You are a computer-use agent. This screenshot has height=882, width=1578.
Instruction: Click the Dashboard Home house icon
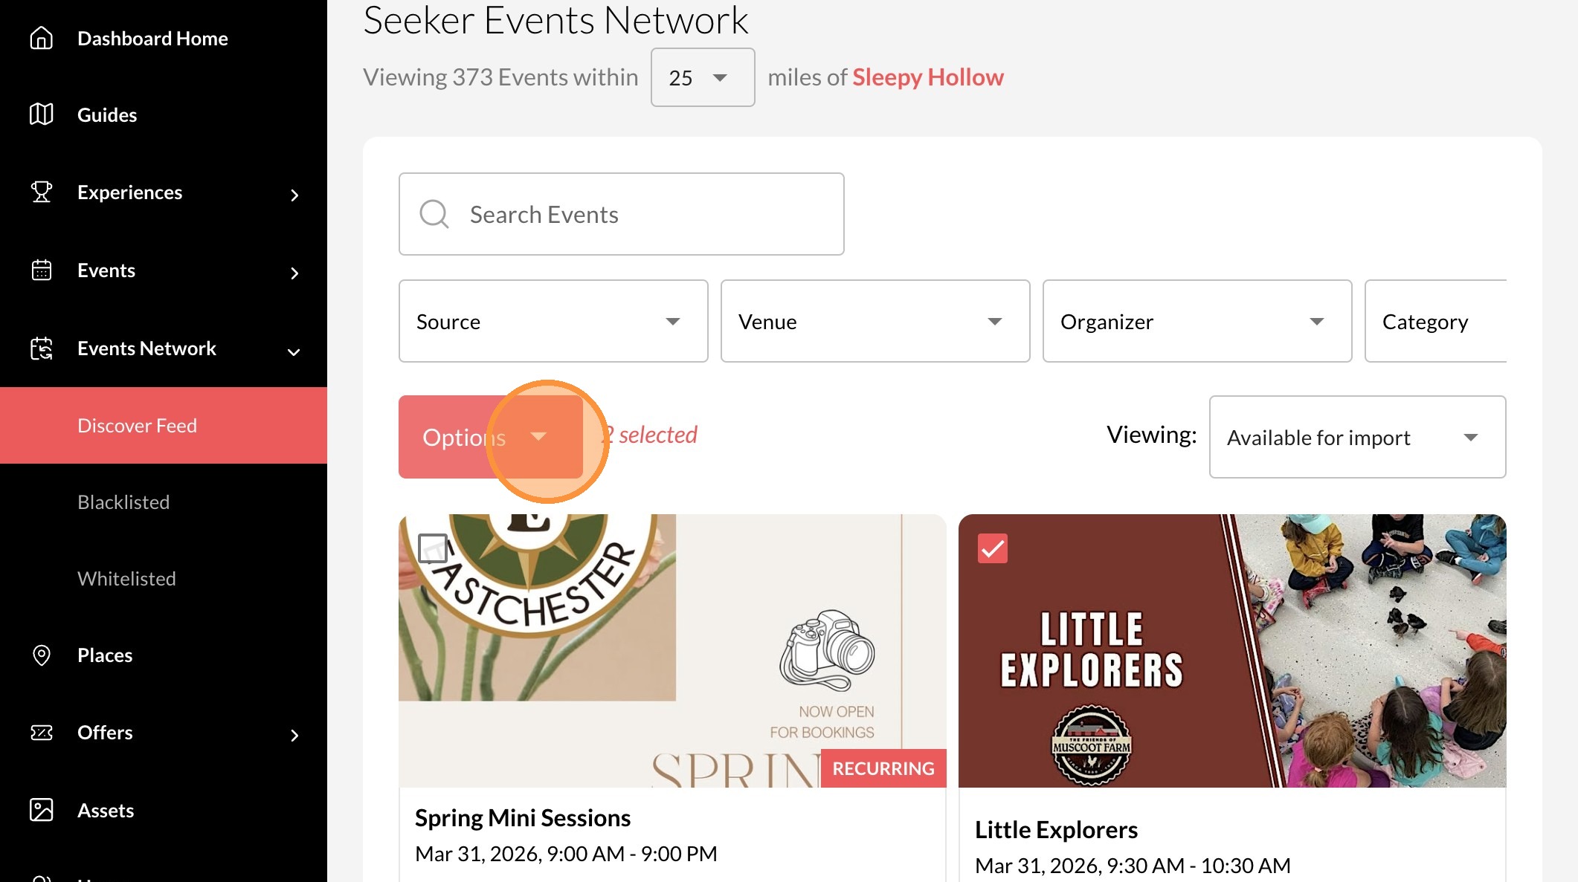click(x=42, y=38)
